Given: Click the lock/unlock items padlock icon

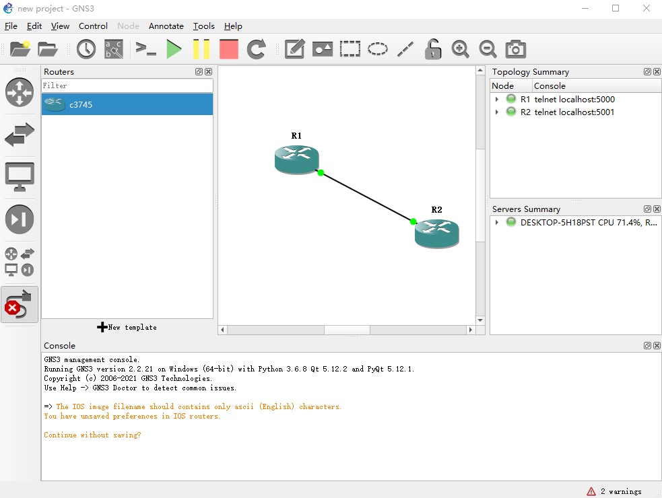Looking at the screenshot, I should pyautogui.click(x=433, y=49).
